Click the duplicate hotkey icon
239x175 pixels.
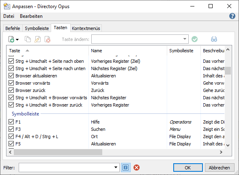[x=28, y=39]
